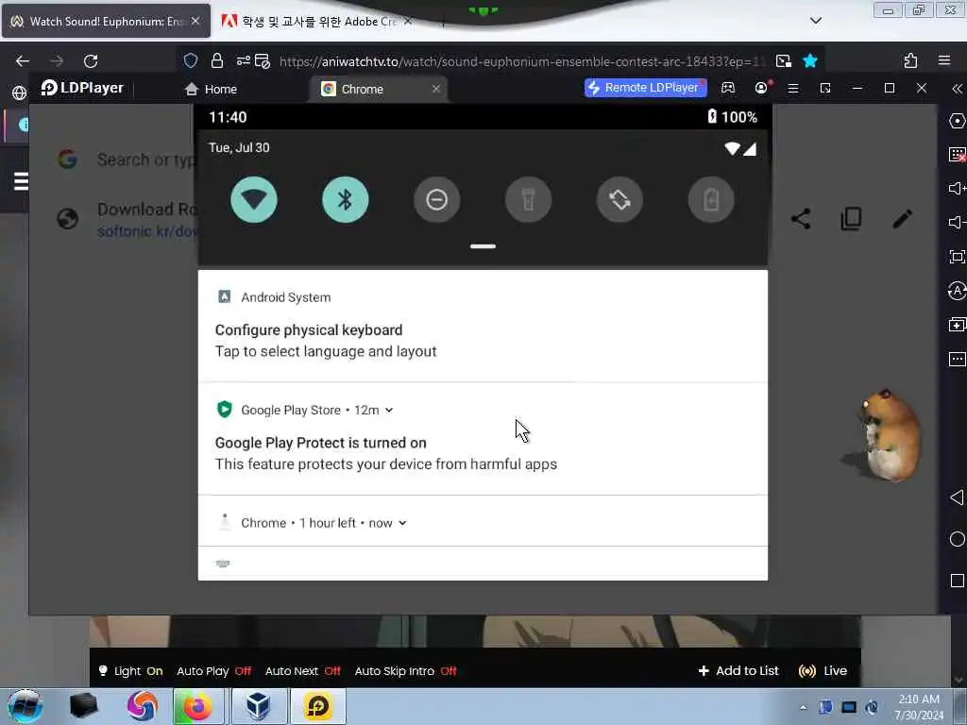
Task: Click copy icon in Chrome page
Action: 851,219
